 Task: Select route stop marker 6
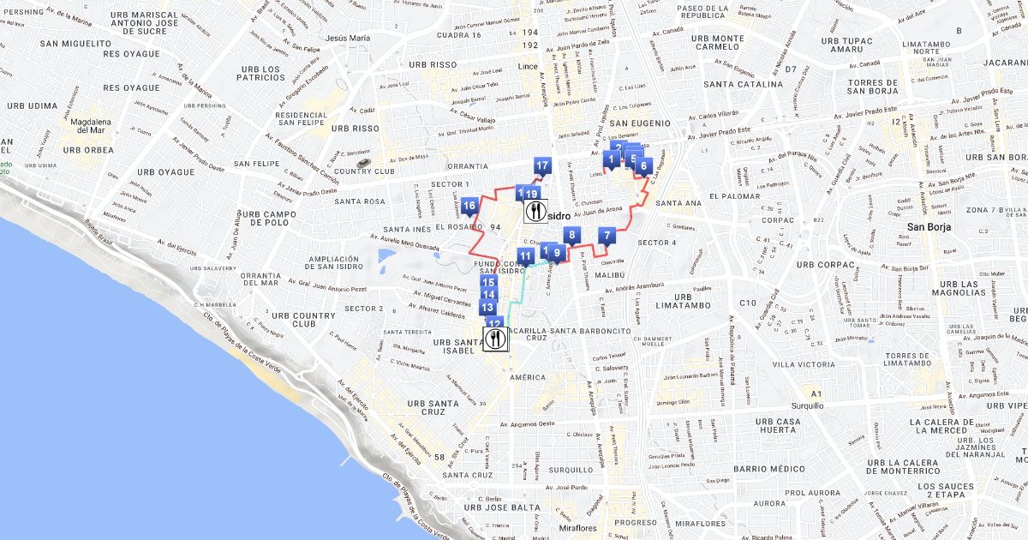[643, 166]
